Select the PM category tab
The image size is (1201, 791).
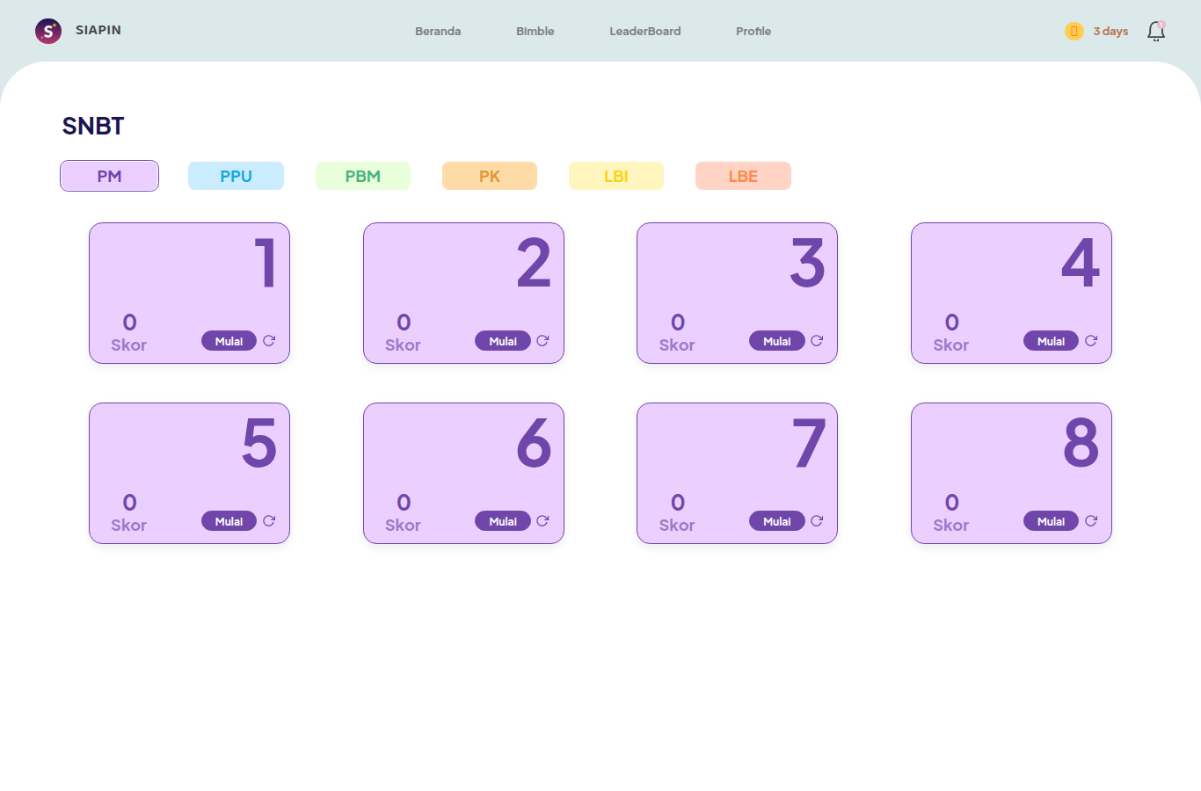pyautogui.click(x=109, y=176)
